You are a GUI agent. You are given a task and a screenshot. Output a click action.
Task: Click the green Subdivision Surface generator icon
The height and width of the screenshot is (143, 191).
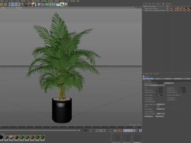click(47, 4)
